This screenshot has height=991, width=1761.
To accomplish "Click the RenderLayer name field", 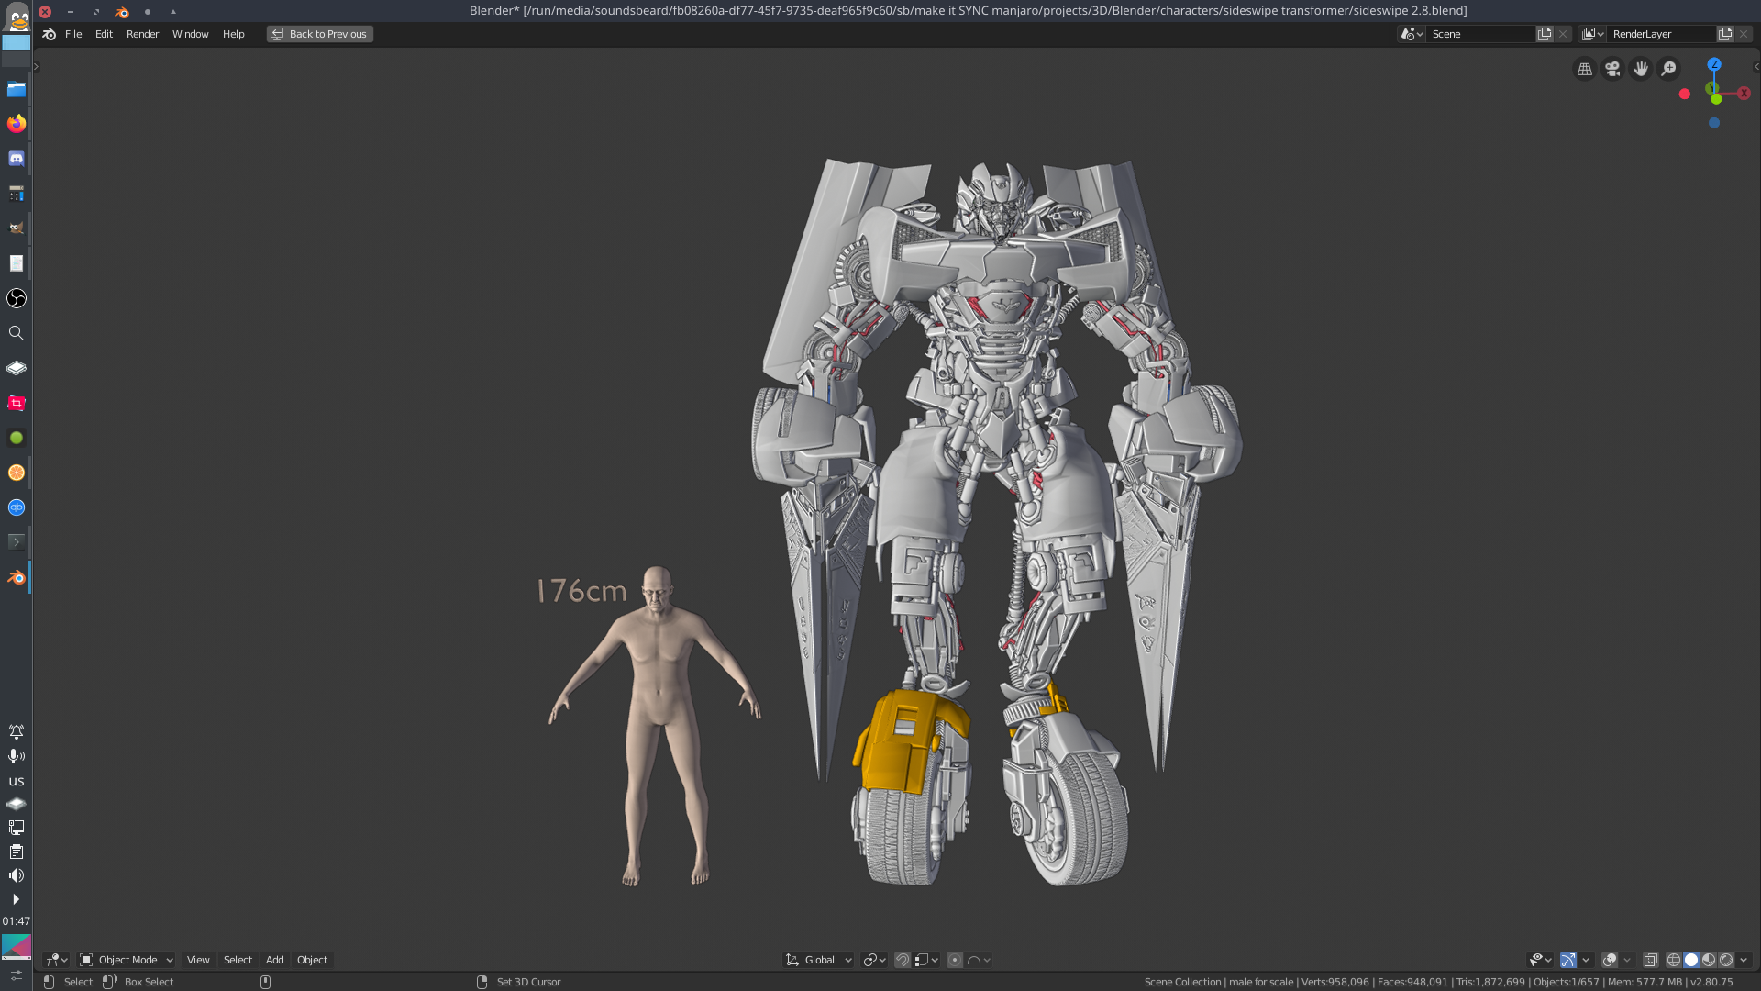I will coord(1661,34).
